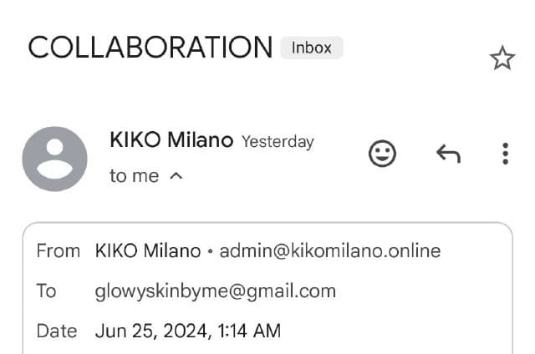Tap the "From" field label
535x354 pixels.
[x=59, y=250]
